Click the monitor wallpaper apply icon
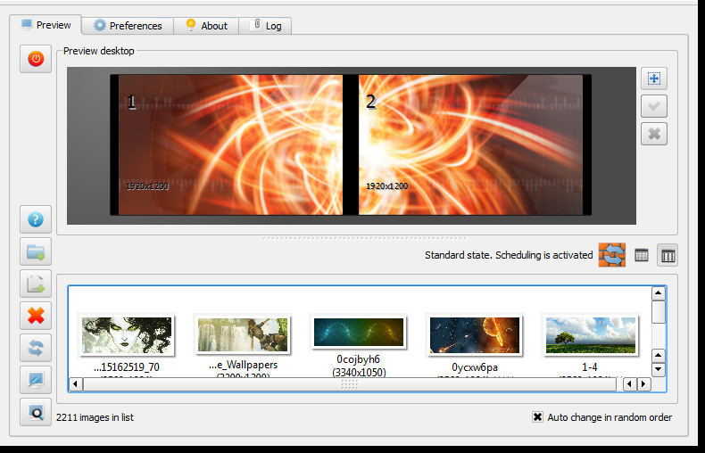The width and height of the screenshot is (705, 453). (x=36, y=380)
